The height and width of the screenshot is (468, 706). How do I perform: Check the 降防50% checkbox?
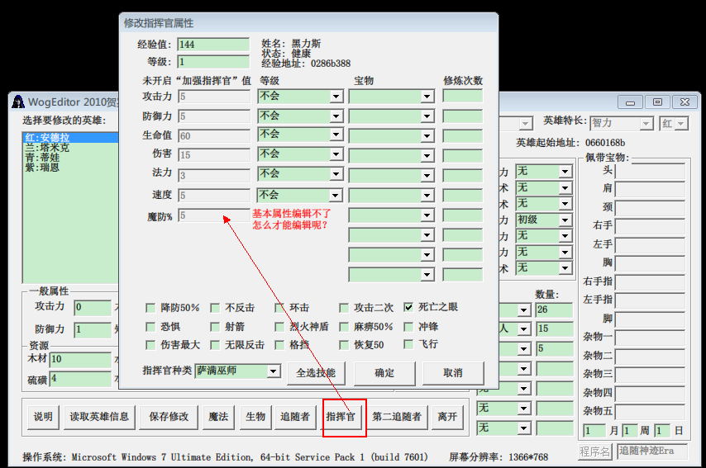(x=150, y=308)
